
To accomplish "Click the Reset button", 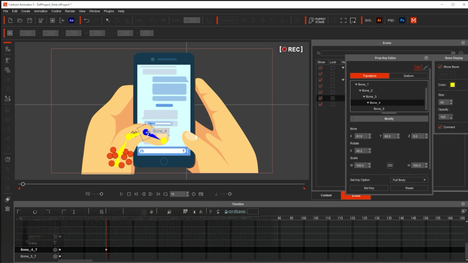I will pyautogui.click(x=409, y=188).
